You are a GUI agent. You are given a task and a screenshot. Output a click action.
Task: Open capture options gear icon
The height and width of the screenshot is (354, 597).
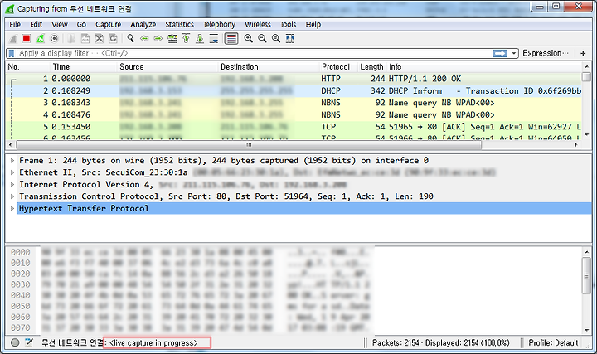click(x=54, y=38)
